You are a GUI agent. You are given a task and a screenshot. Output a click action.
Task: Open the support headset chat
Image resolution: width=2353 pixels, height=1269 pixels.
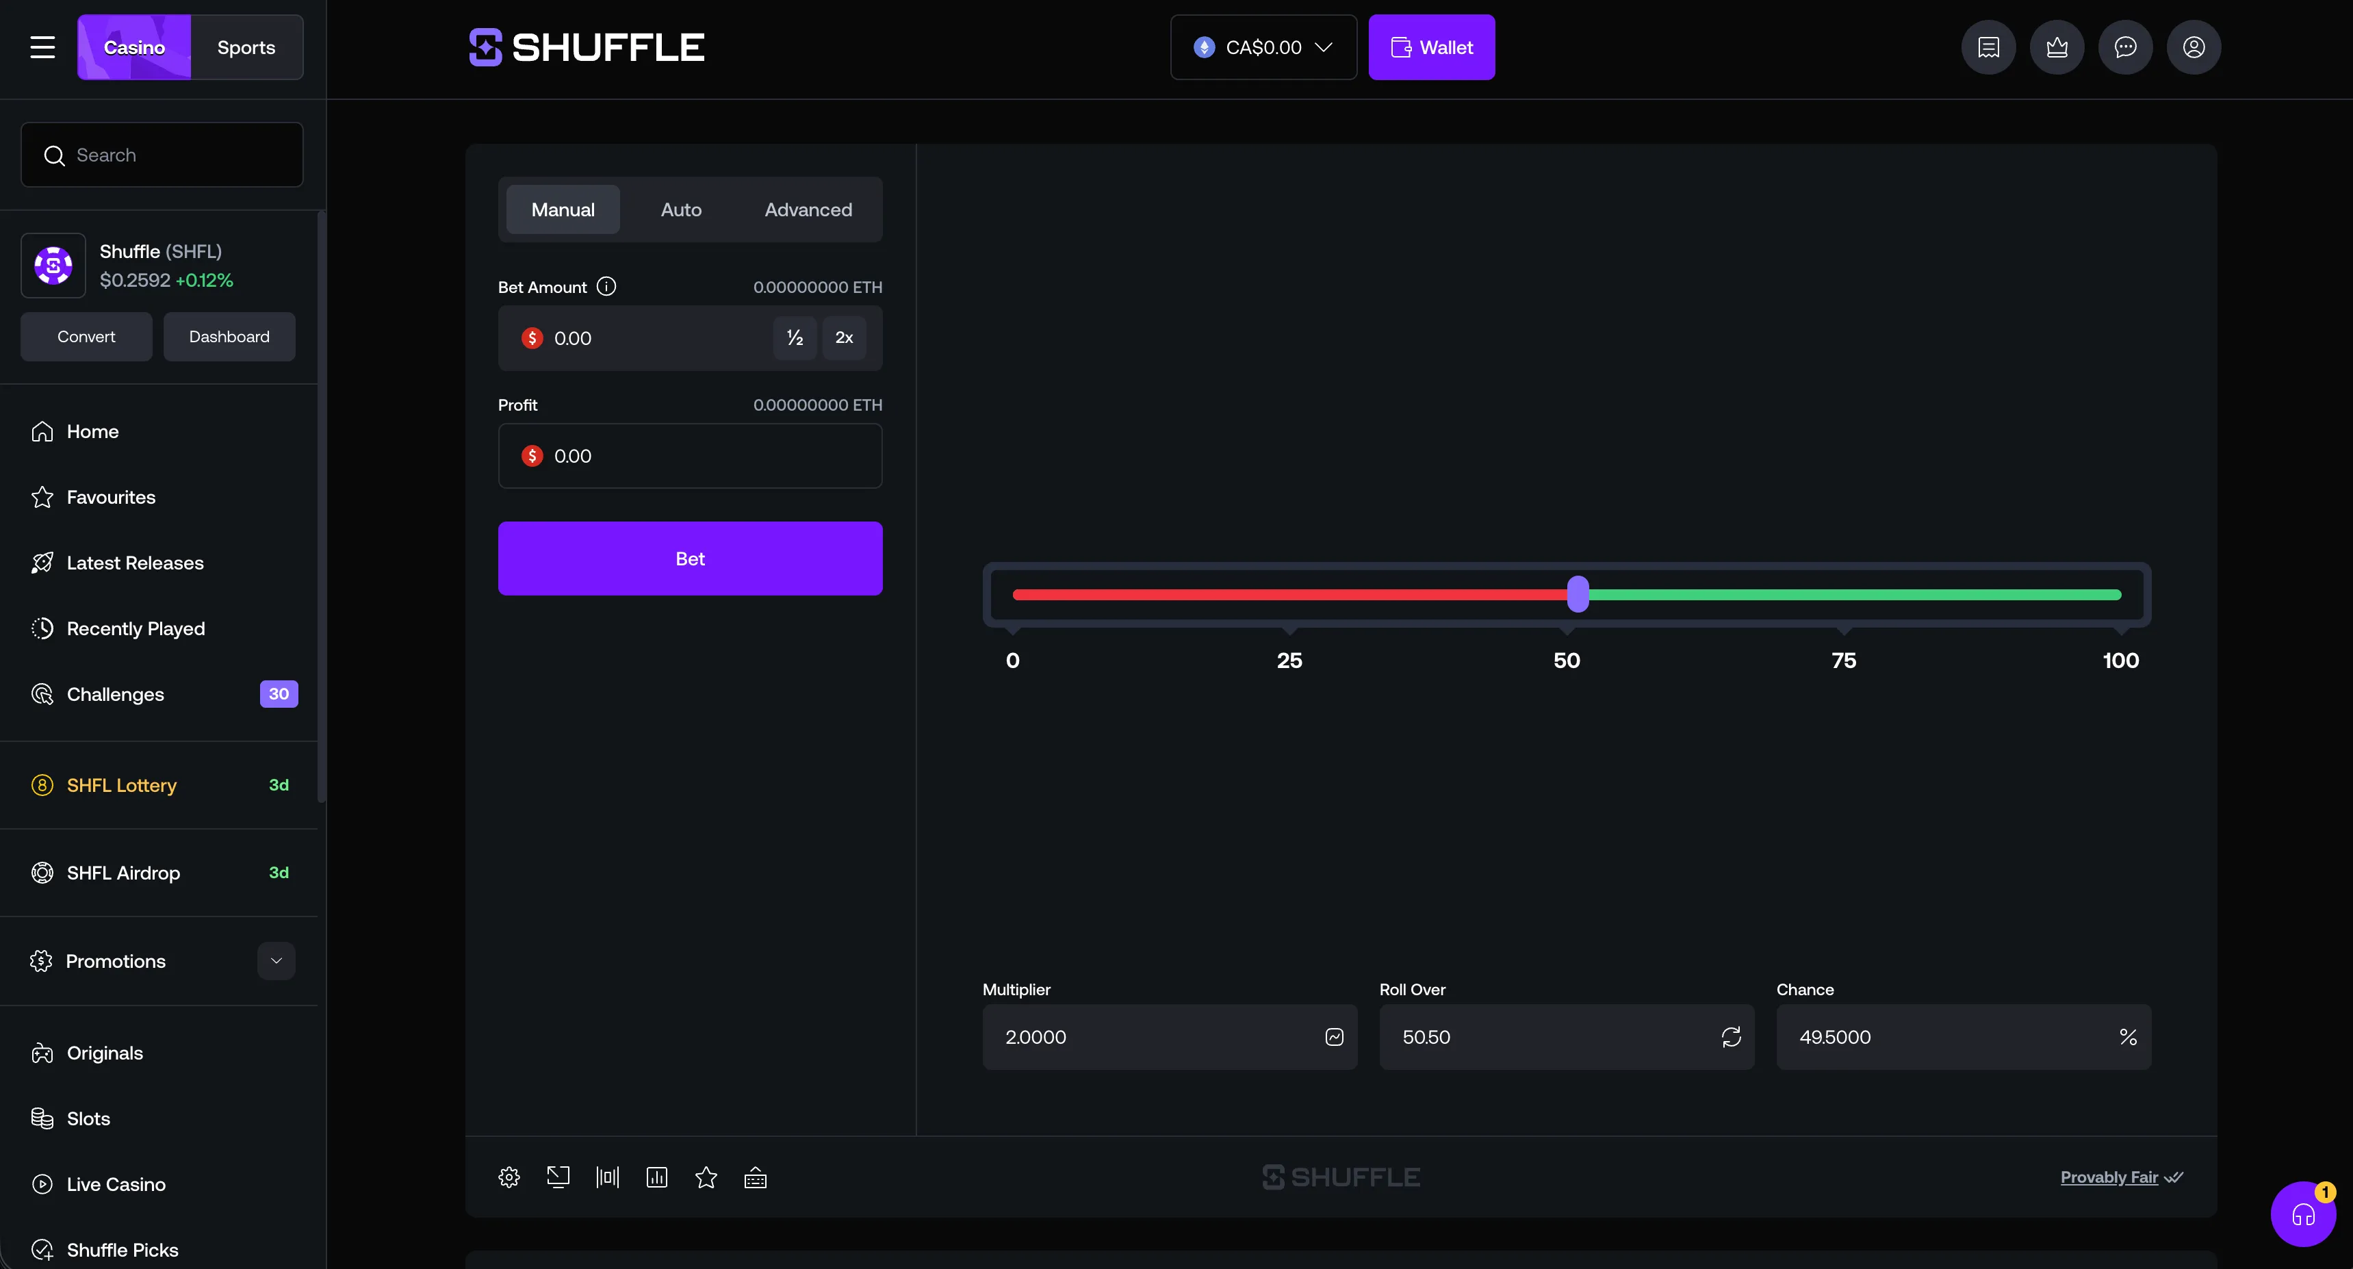pos(2303,1214)
